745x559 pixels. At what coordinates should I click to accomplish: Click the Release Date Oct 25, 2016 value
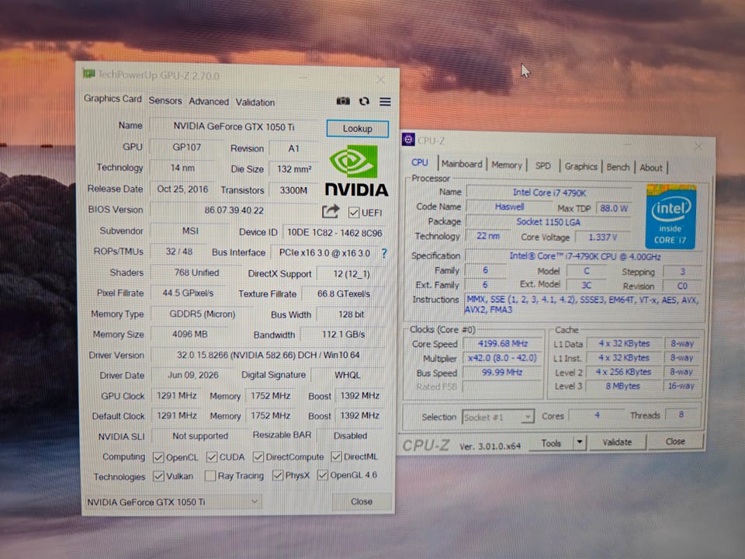182,189
